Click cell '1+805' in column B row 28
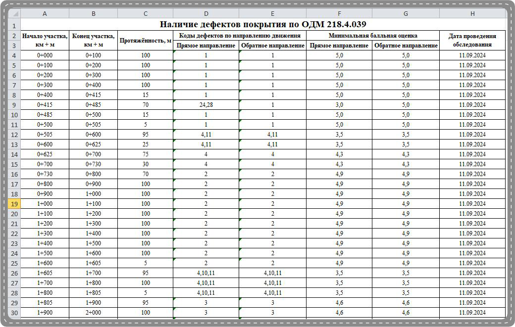Viewport: 515px width, 327px height. [x=93, y=292]
